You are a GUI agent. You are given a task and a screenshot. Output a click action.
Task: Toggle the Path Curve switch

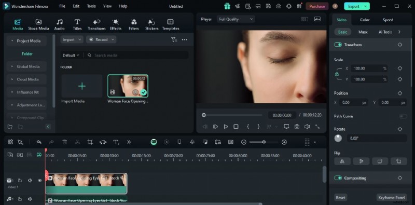pos(403,117)
